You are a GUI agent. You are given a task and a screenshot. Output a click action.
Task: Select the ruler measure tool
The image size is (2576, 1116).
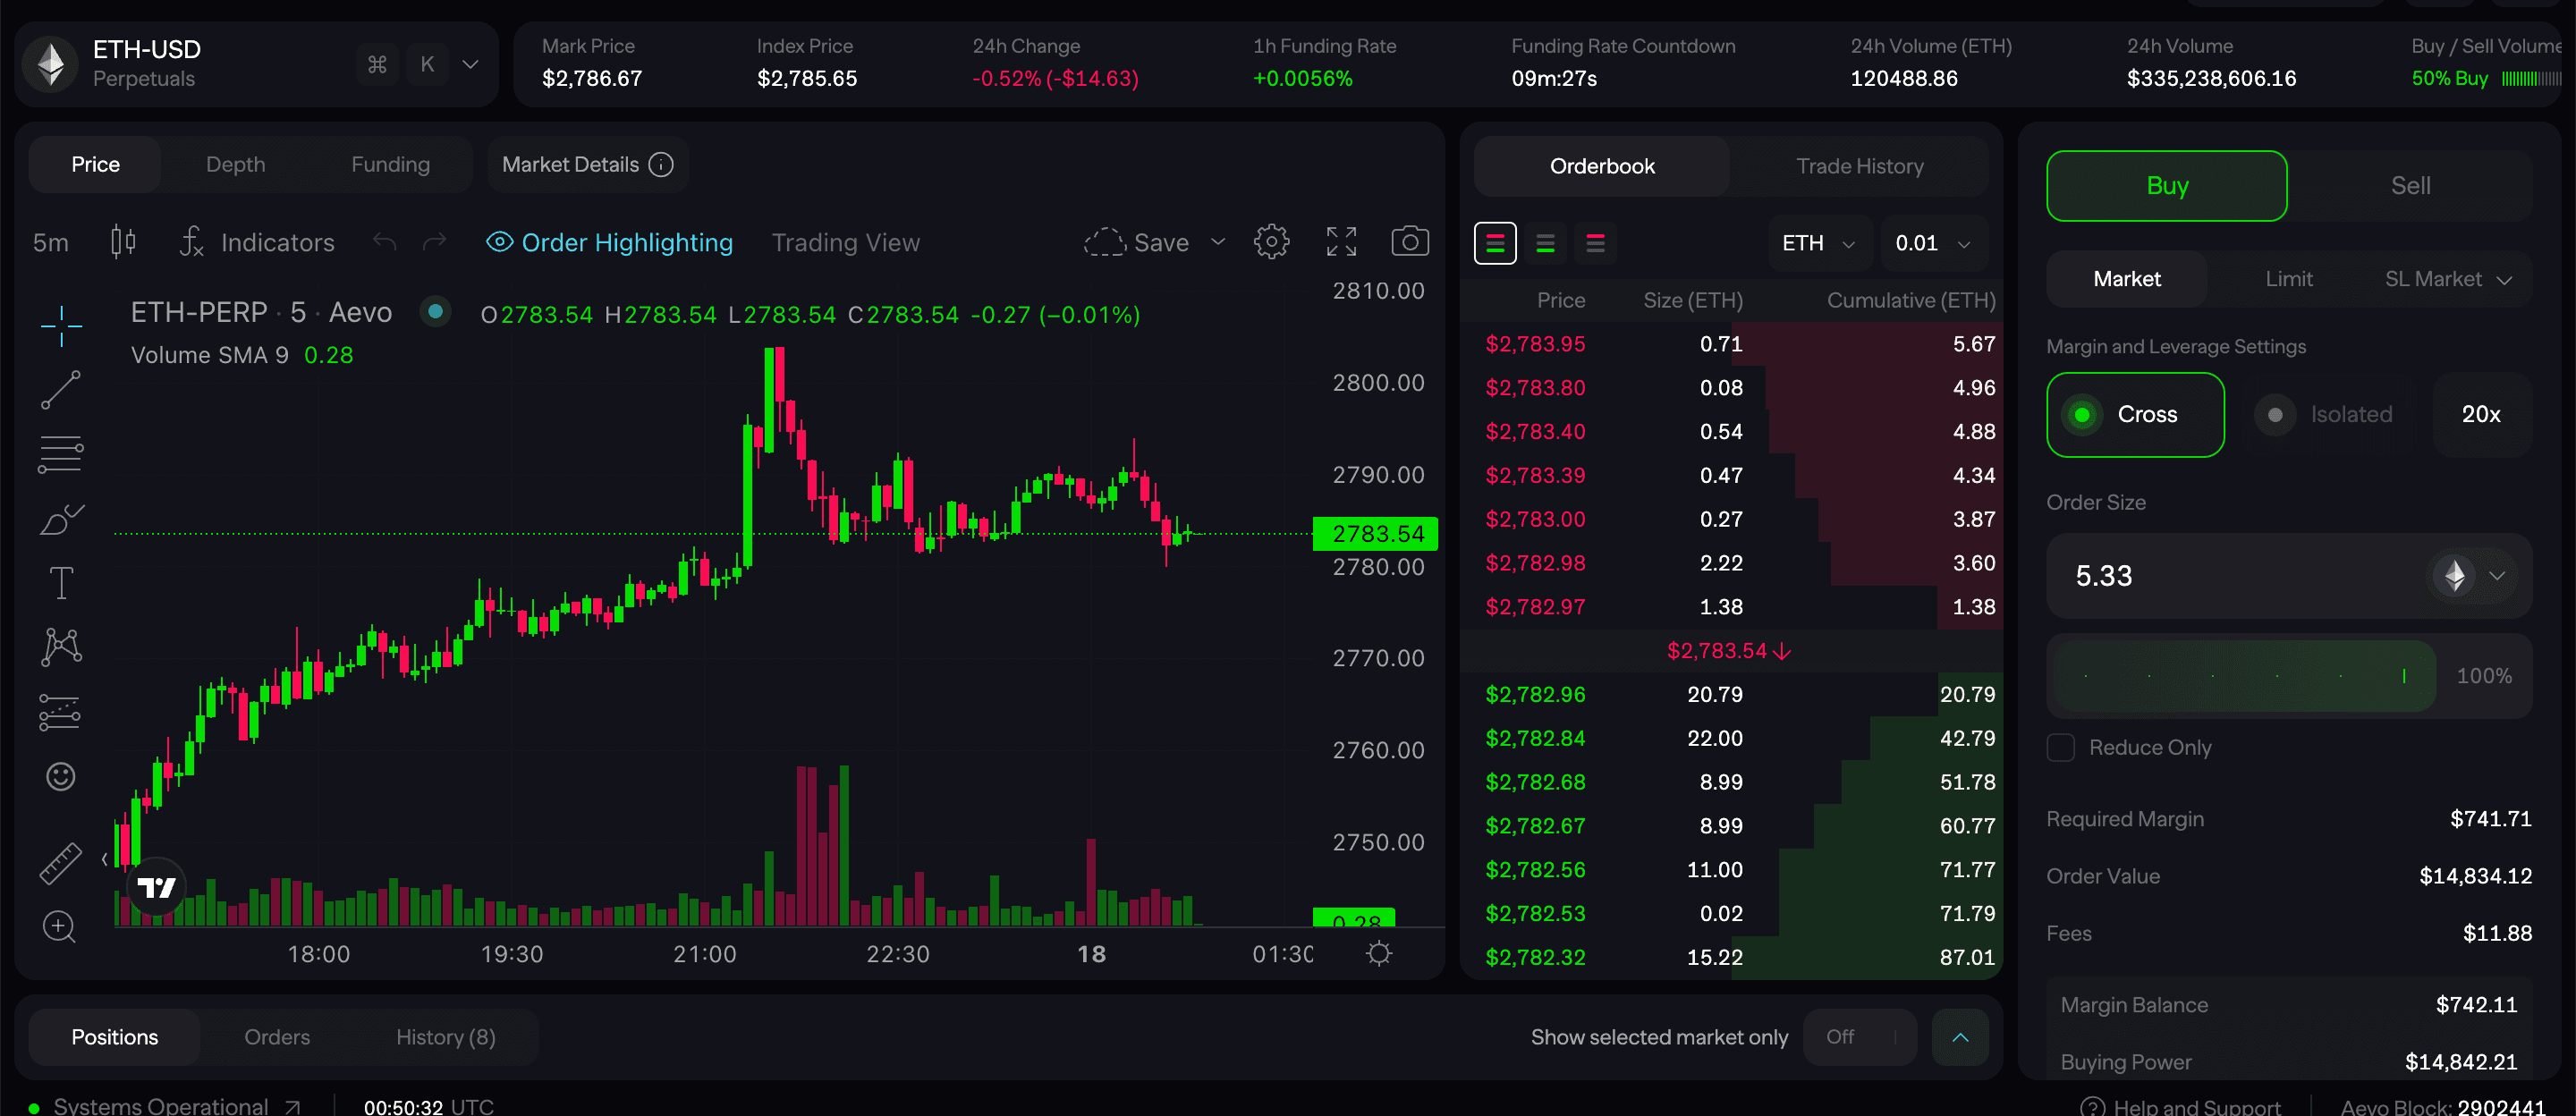tap(61, 863)
